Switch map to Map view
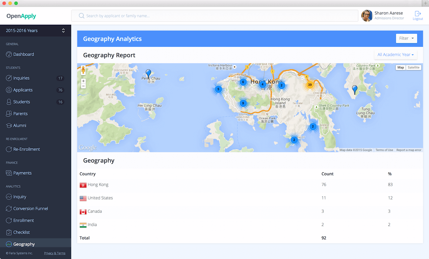The width and height of the screenshot is (429, 259). point(401,68)
